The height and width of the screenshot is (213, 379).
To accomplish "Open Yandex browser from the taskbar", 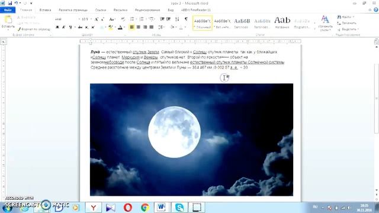I will (94, 208).
